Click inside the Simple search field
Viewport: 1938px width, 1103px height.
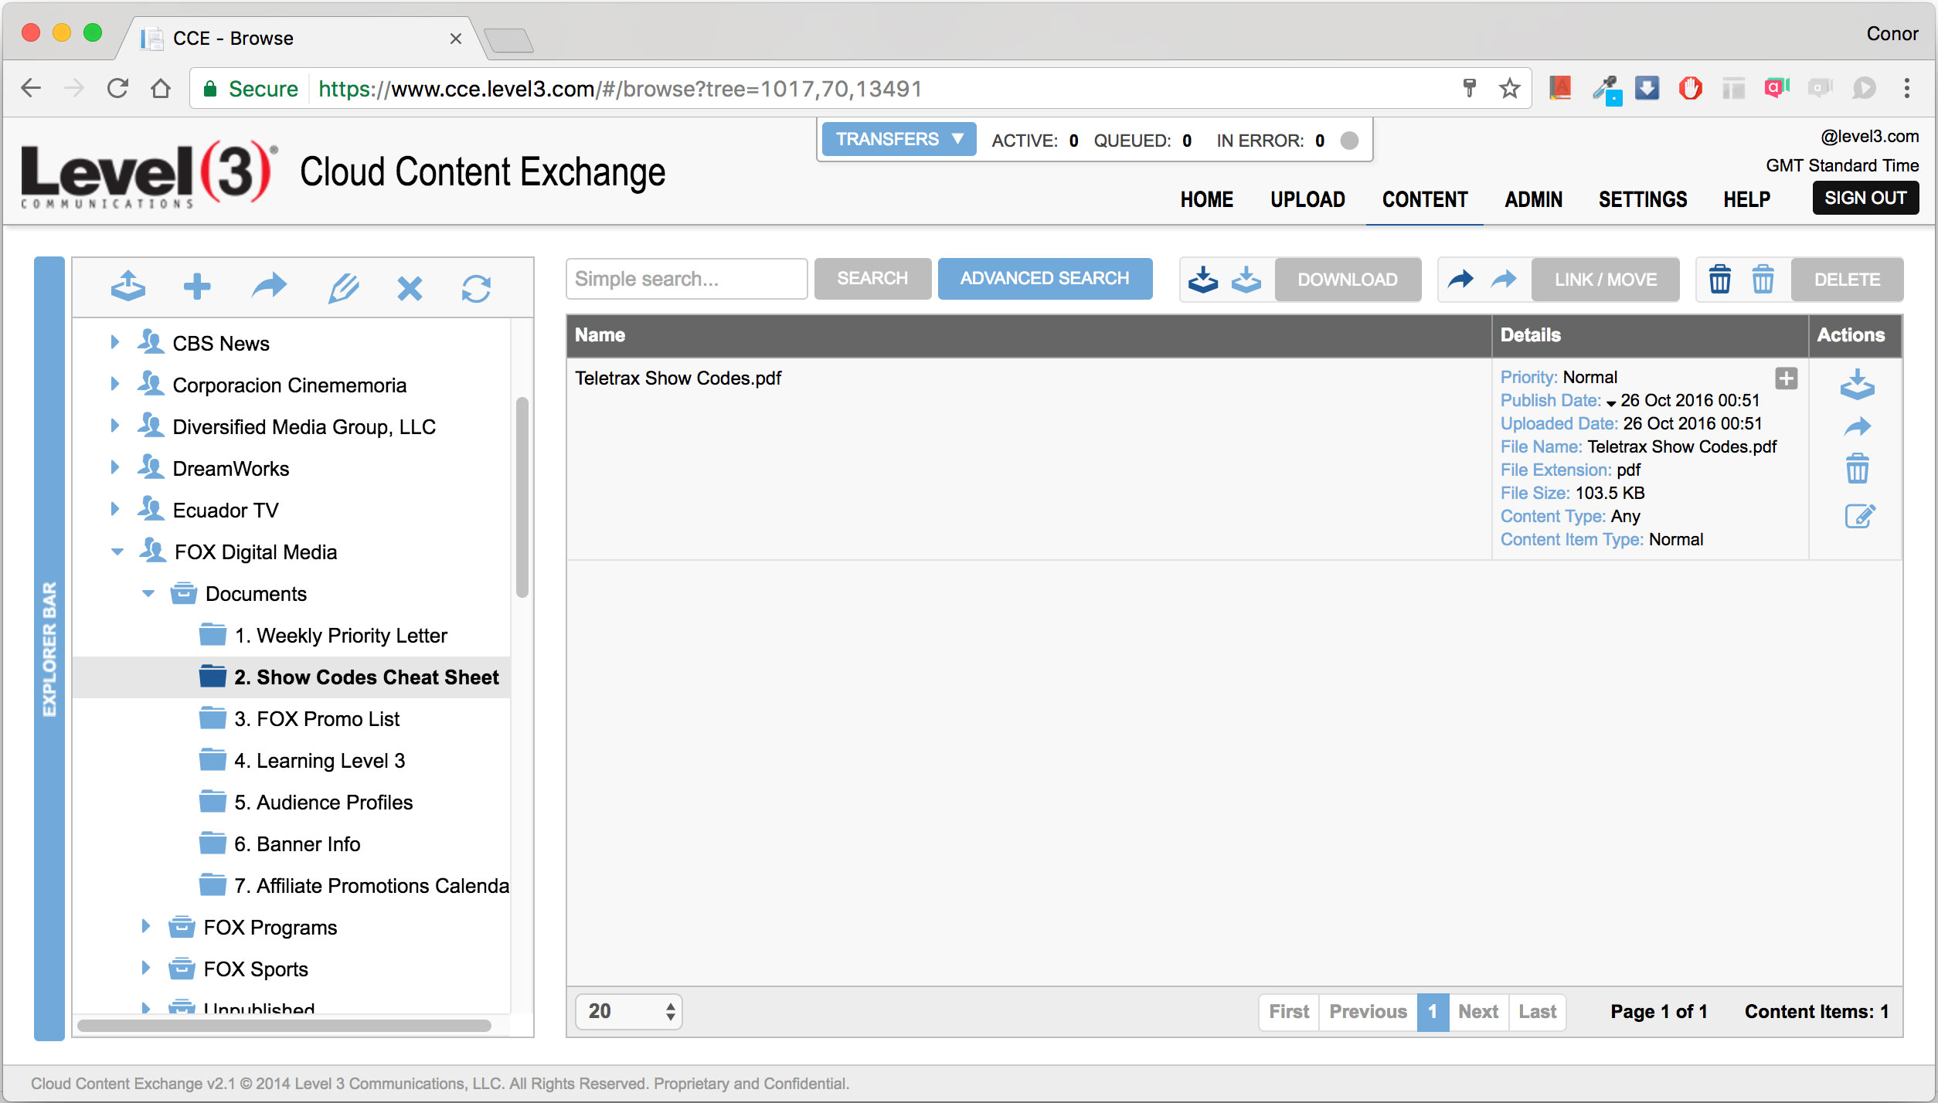pos(686,278)
